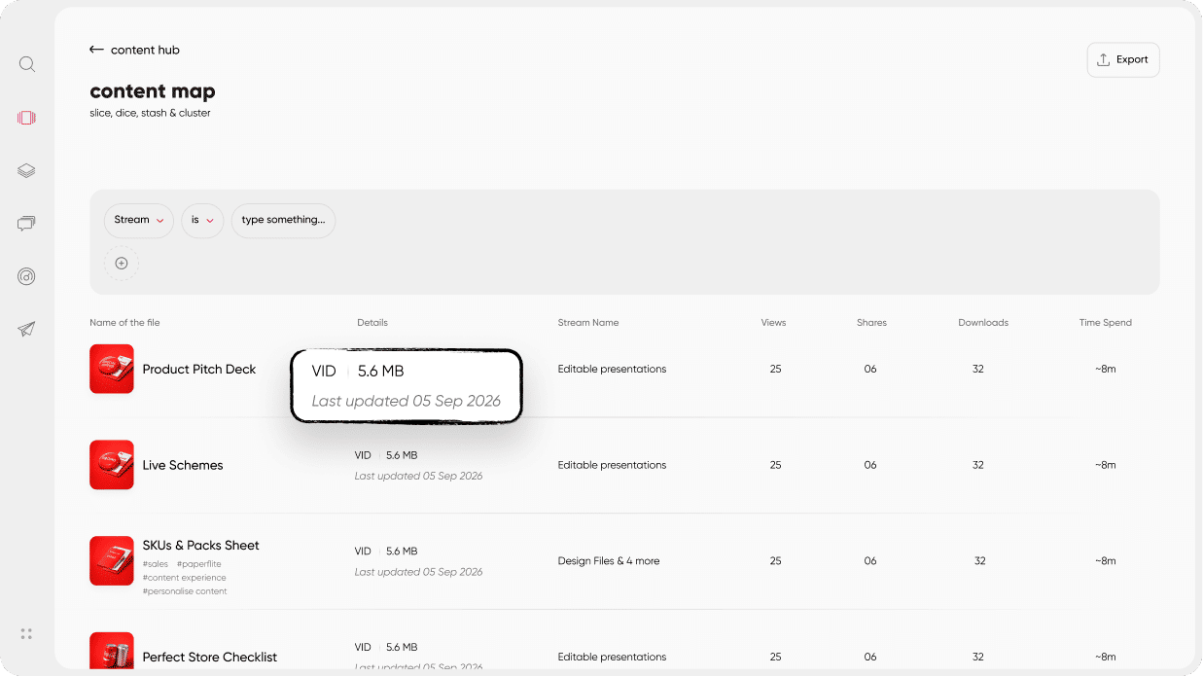Open the paper plane send icon

coord(26,330)
